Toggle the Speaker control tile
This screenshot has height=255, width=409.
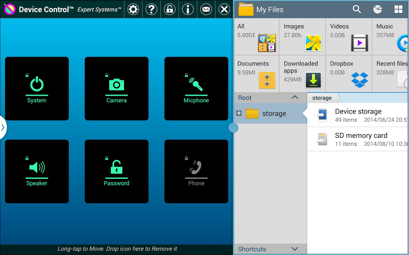37,171
